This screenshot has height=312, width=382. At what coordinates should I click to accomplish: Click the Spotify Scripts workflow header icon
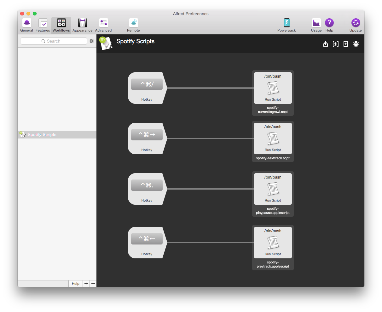click(106, 43)
